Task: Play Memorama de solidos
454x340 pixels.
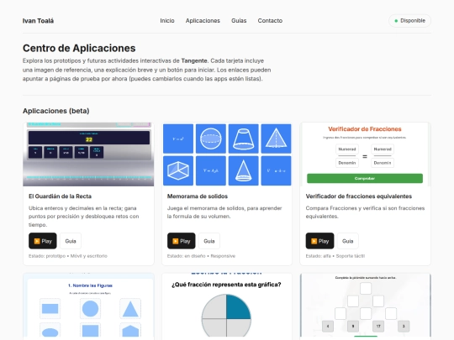Action: click(182, 241)
